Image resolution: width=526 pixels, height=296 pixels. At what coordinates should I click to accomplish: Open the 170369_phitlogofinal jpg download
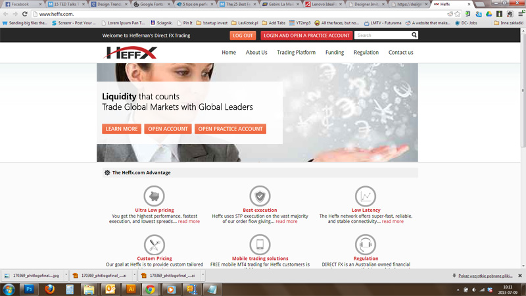pos(32,276)
